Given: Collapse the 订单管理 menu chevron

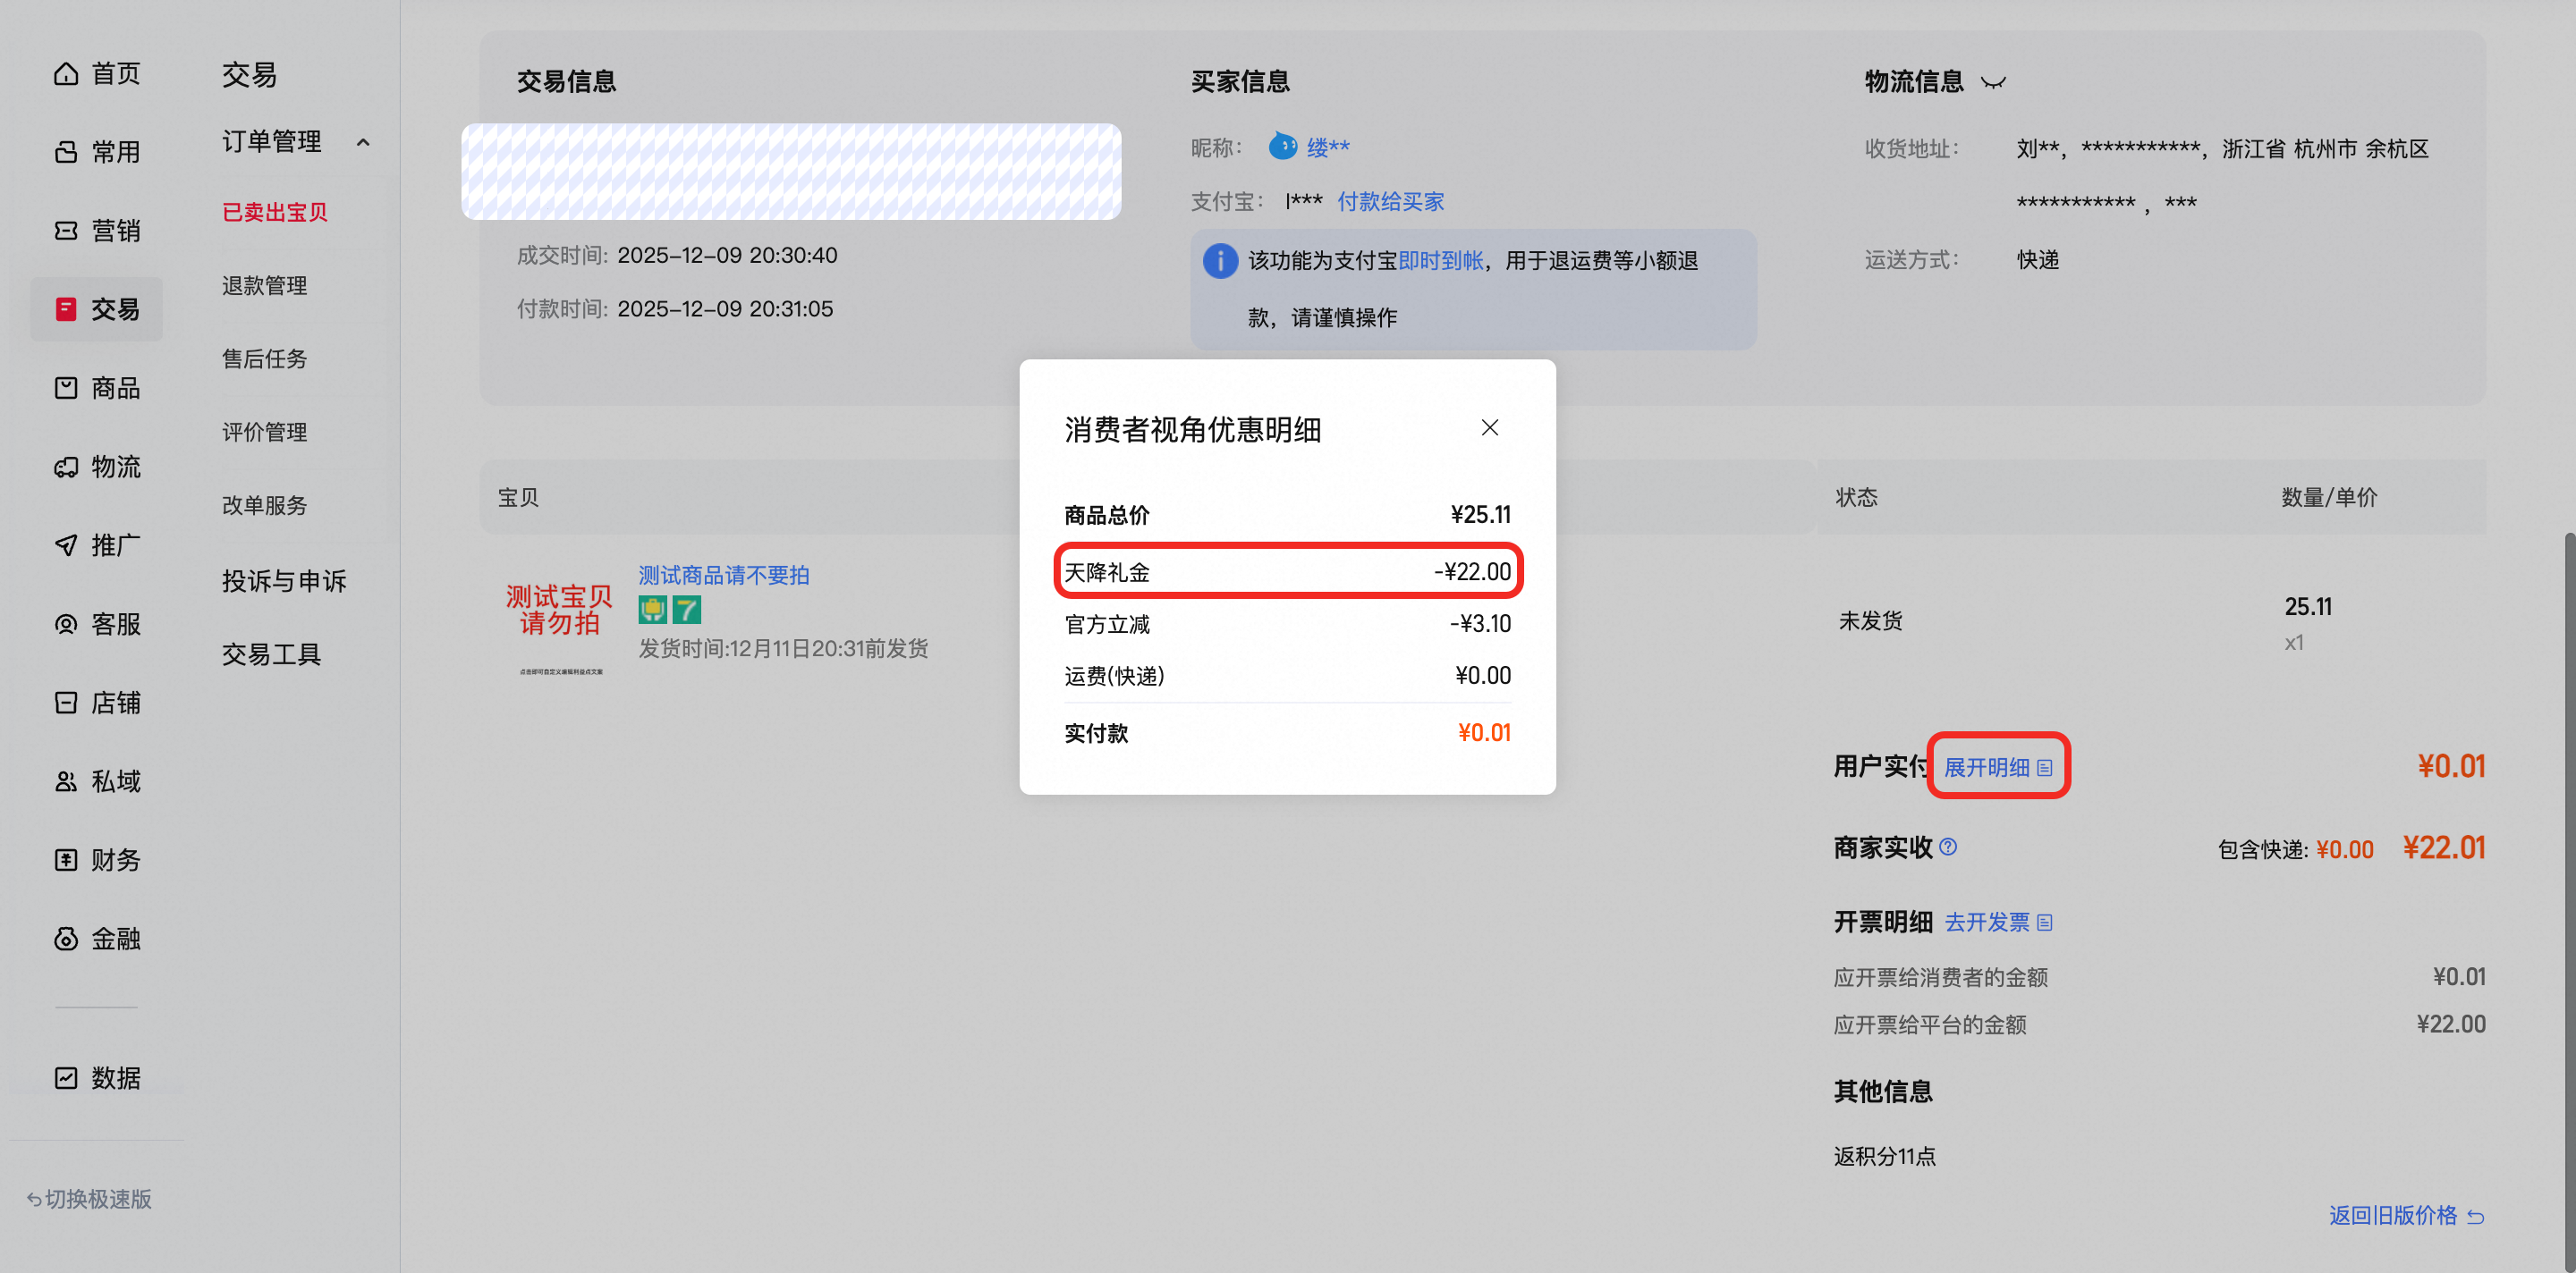Looking at the screenshot, I should [x=363, y=143].
